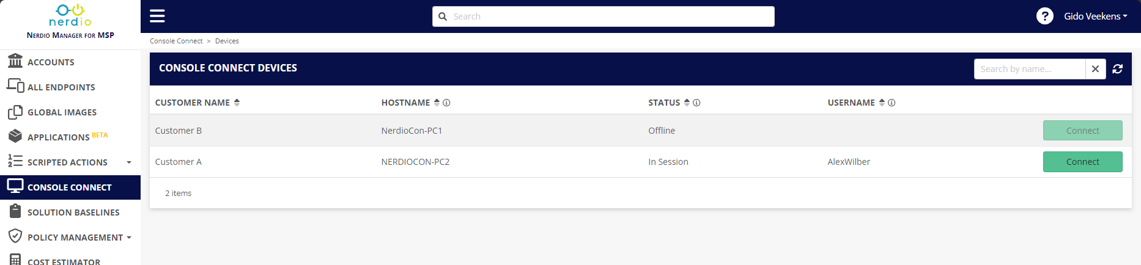Viewport: 1141px width, 265px height.
Task: Open the hamburger navigation menu
Action: 157,16
